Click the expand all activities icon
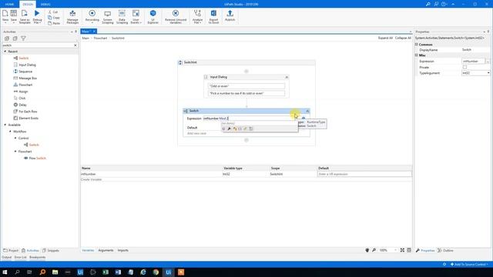The width and height of the screenshot is (493, 277). coord(7,38)
